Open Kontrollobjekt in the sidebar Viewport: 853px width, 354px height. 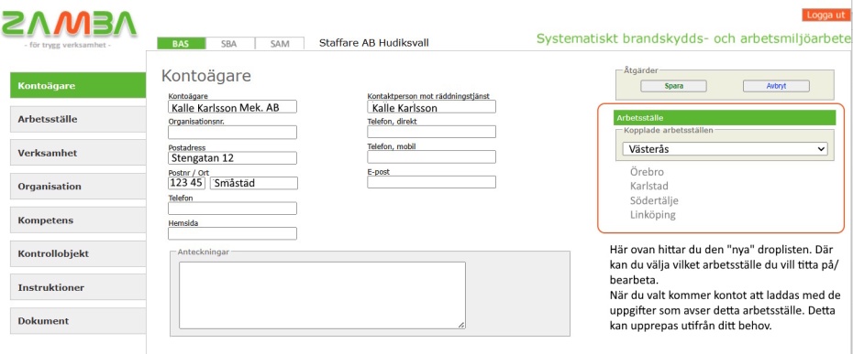tap(78, 253)
